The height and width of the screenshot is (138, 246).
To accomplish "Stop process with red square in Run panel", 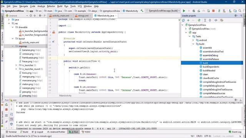I will click(7, 110).
